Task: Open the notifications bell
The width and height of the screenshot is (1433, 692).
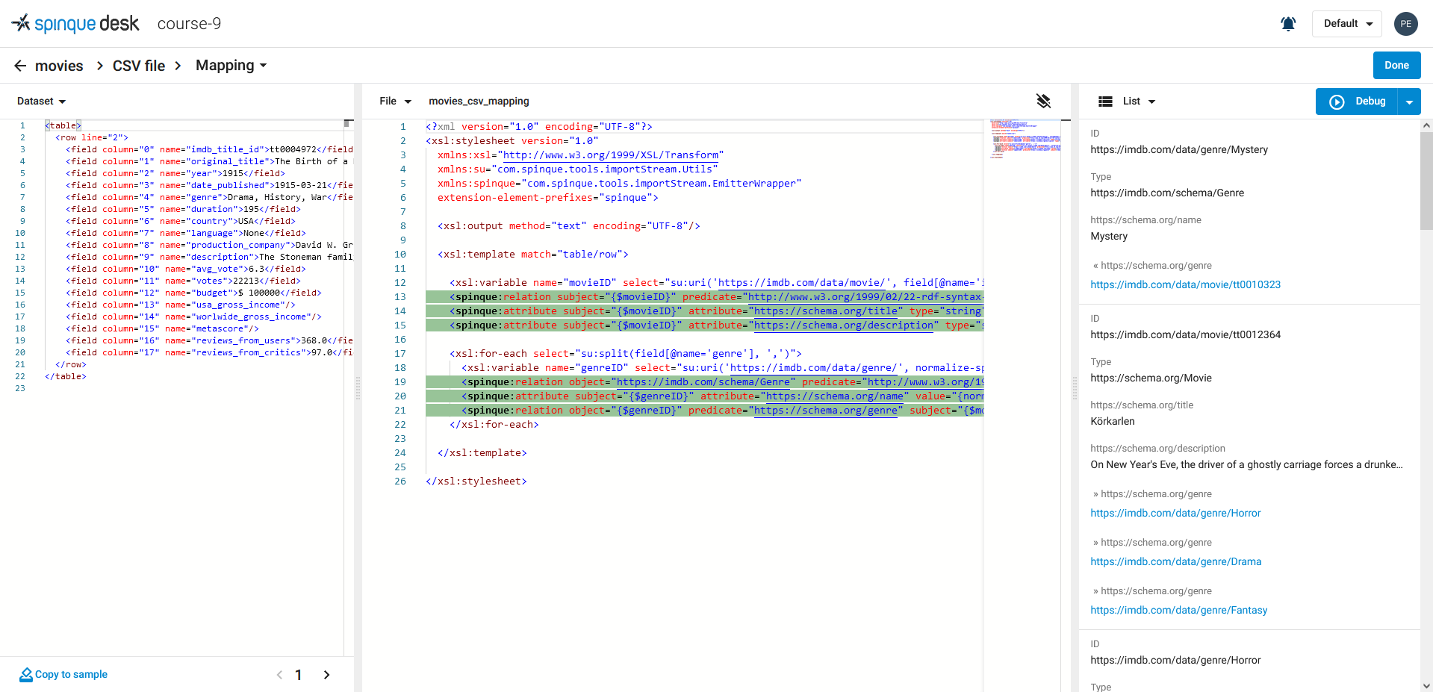Action: 1288,24
